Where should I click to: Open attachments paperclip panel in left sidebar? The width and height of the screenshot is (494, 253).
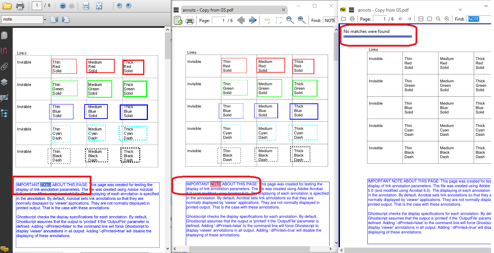[4, 67]
